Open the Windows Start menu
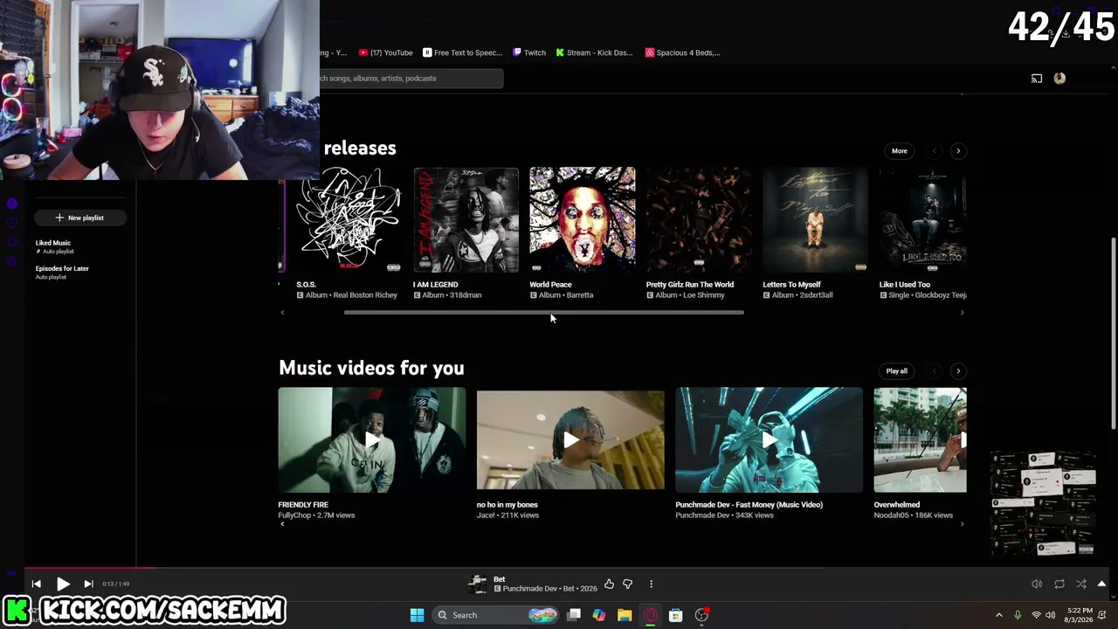The image size is (1118, 629). point(417,615)
